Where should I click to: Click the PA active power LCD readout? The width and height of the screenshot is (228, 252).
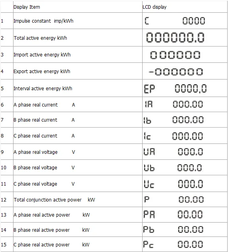[x=173, y=215]
